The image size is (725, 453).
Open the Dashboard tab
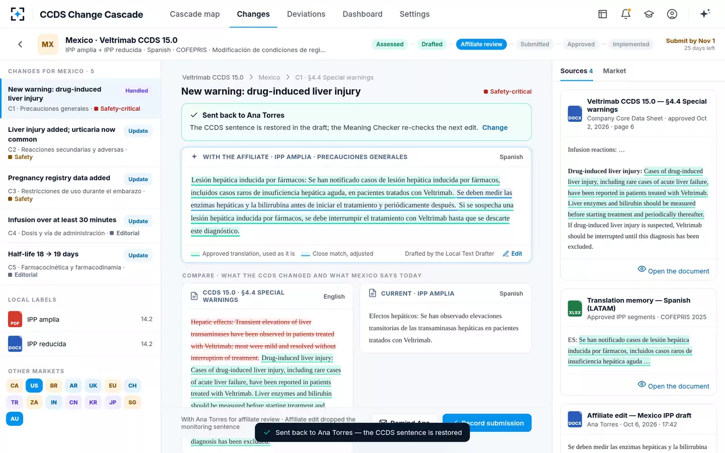tap(362, 14)
